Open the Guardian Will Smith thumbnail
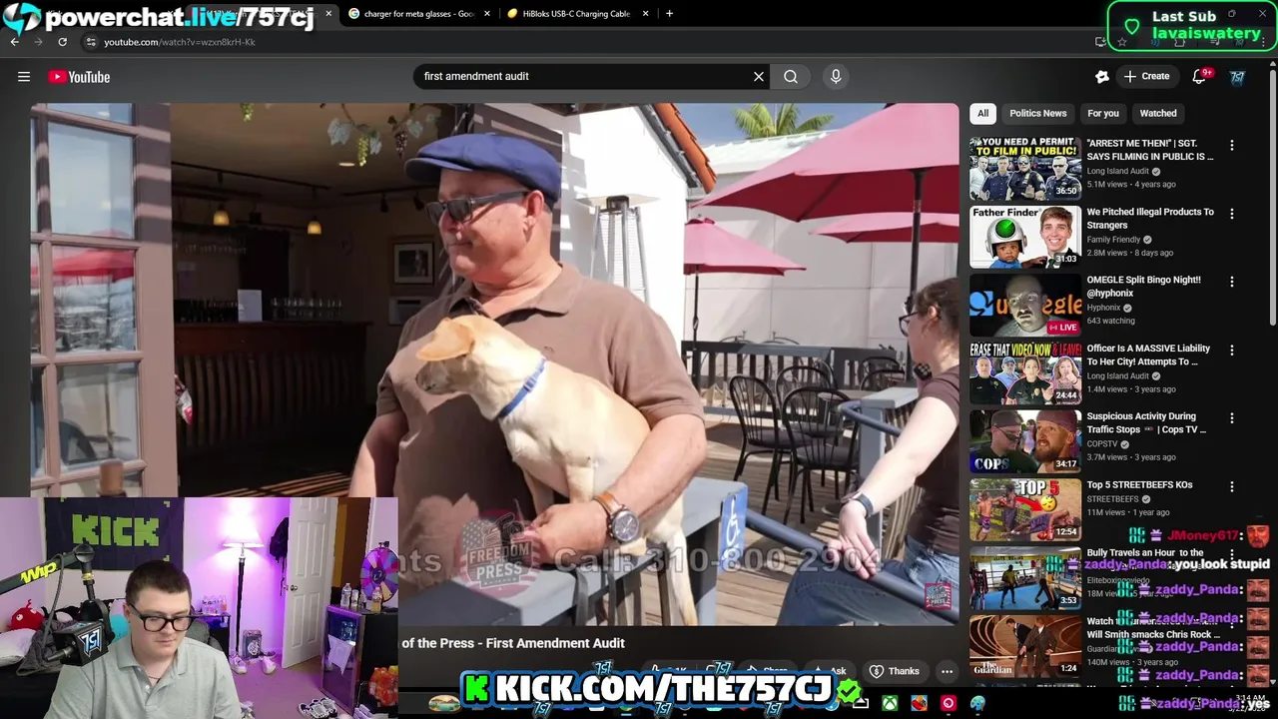Viewport: 1278px width, 719px height. point(1025,646)
